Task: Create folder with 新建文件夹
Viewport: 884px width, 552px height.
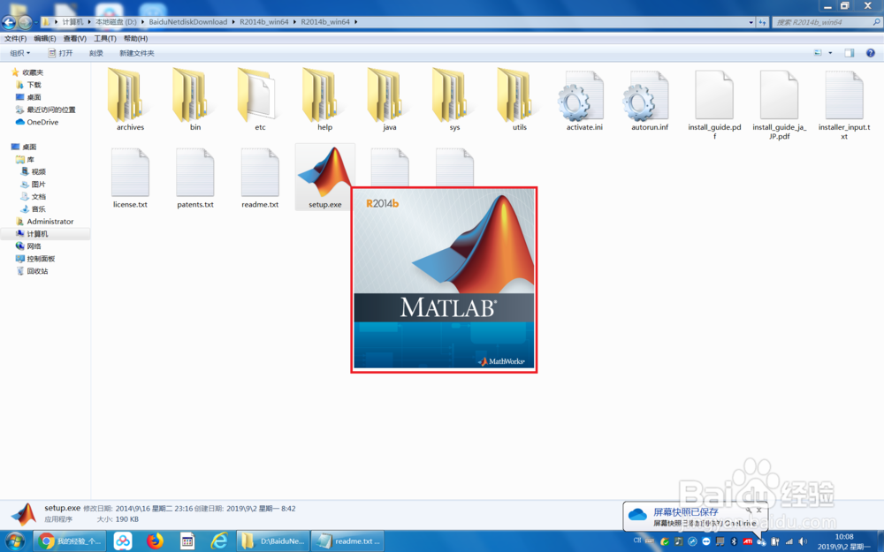Action: point(136,53)
